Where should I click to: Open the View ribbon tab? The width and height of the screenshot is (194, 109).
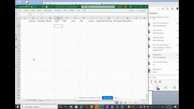coord(79,10)
